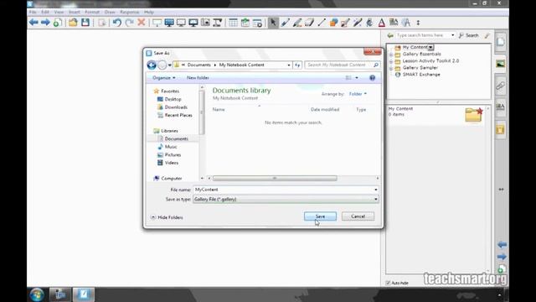Click the Redo toolbar icon
536x302 pixels.
[x=129, y=23]
